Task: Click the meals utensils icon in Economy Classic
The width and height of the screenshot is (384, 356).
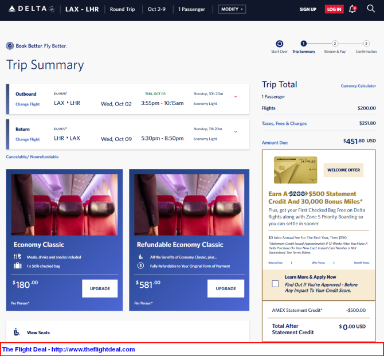Action: [17, 256]
